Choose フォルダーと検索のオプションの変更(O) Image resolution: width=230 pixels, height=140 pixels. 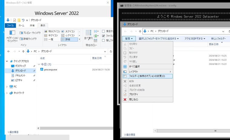[148, 76]
